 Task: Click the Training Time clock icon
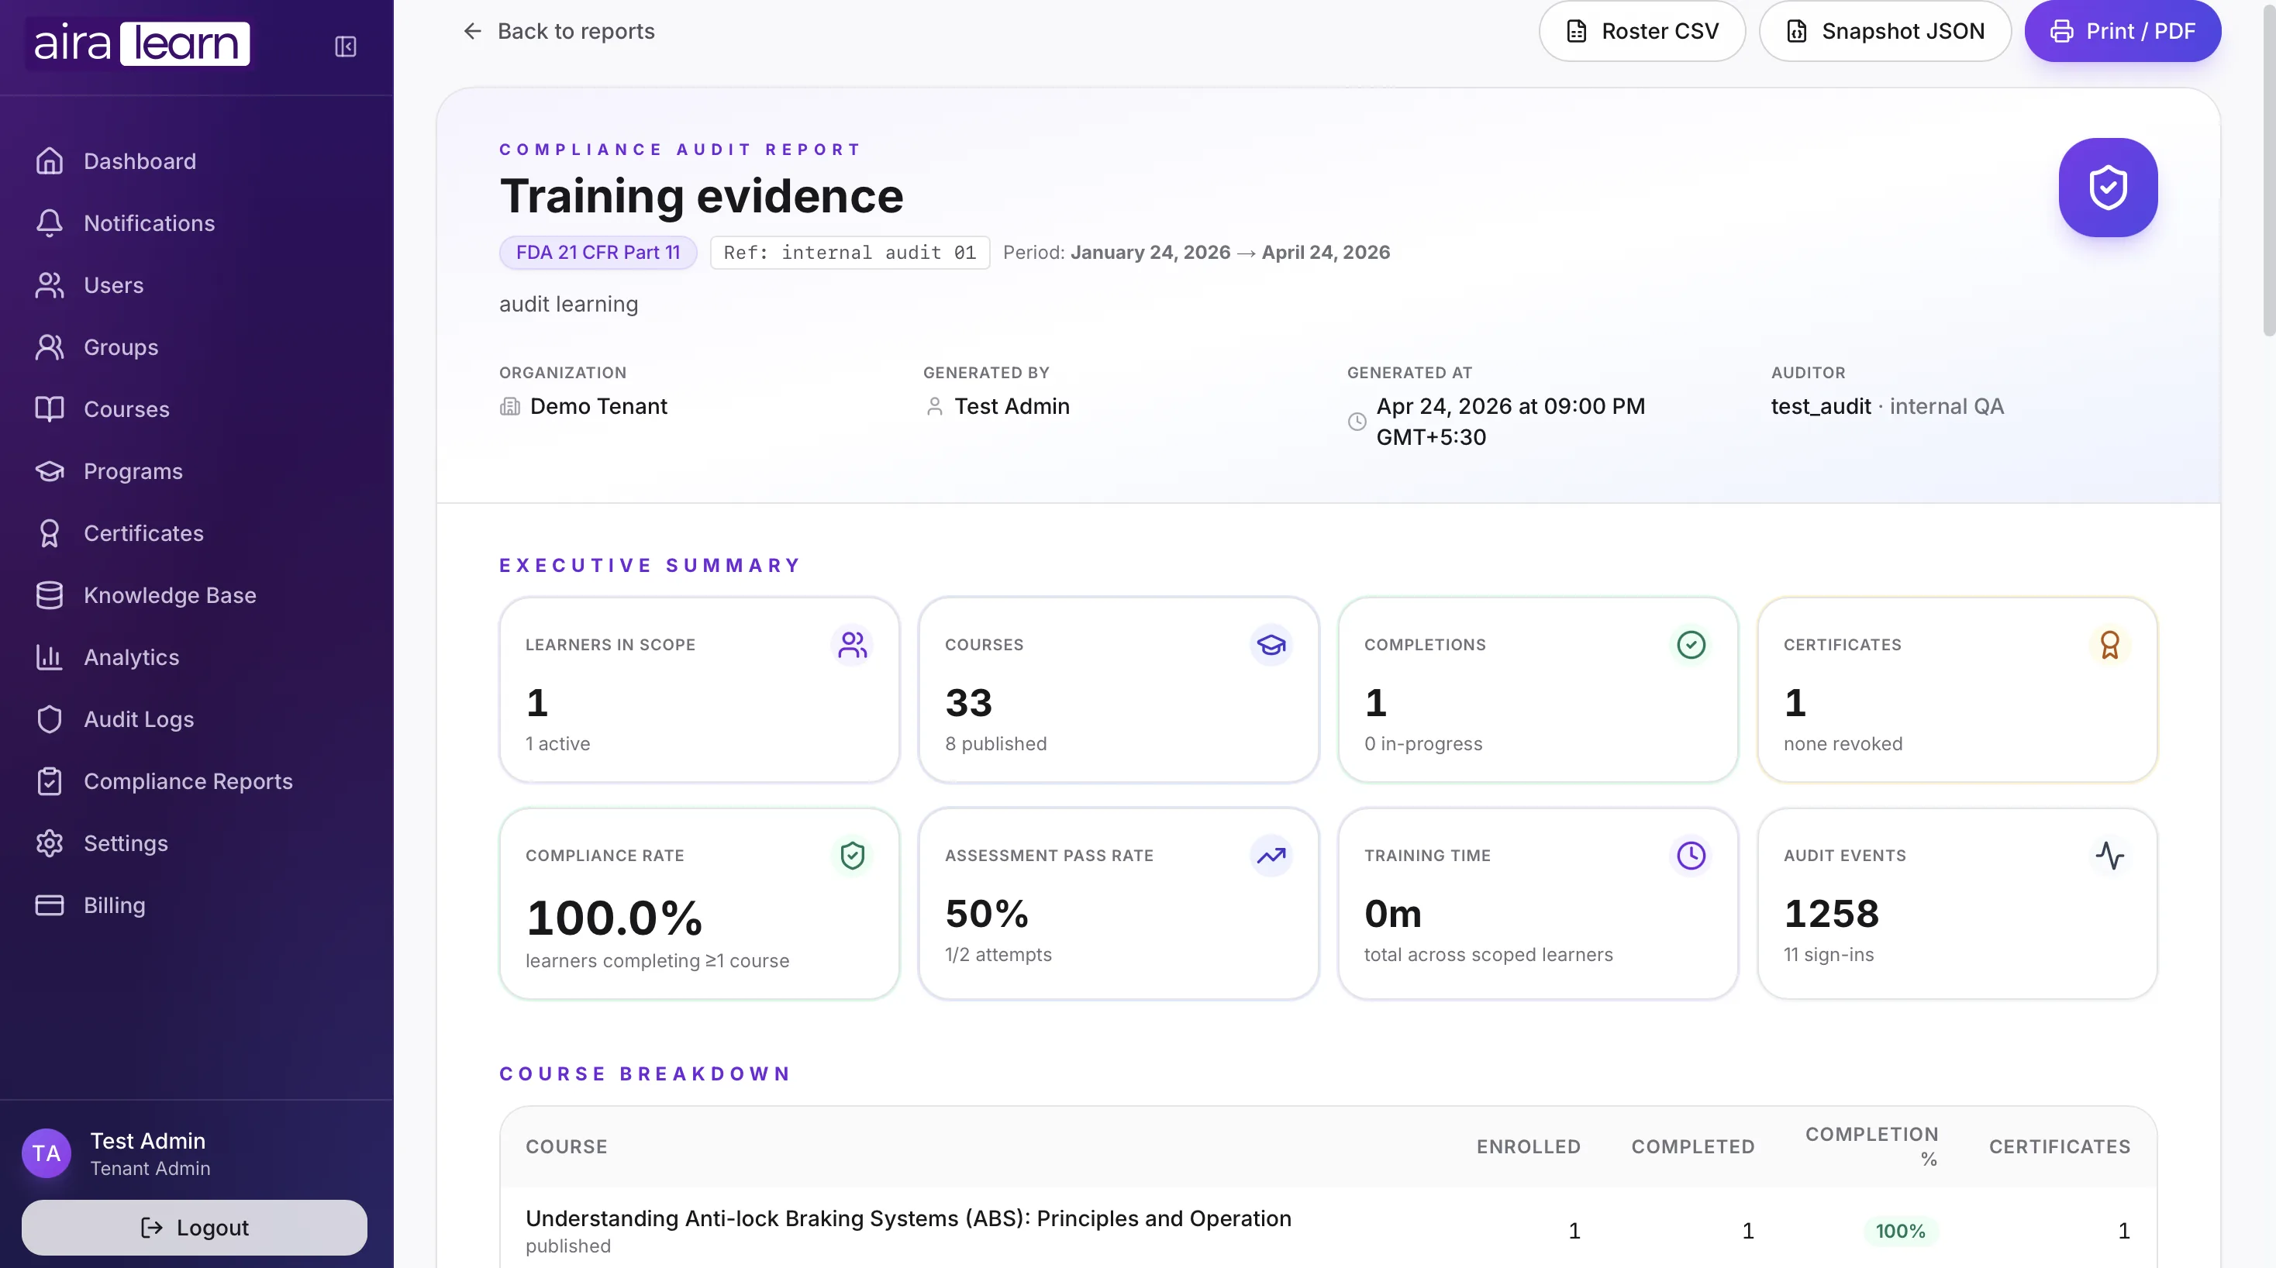(1691, 856)
